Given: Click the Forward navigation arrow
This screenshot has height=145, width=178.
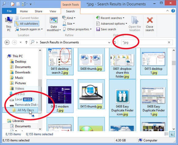Looking at the screenshot, I should click(x=14, y=42).
